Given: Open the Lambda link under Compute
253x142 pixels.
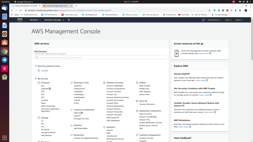Looking at the screenshot, I should click(44, 100).
